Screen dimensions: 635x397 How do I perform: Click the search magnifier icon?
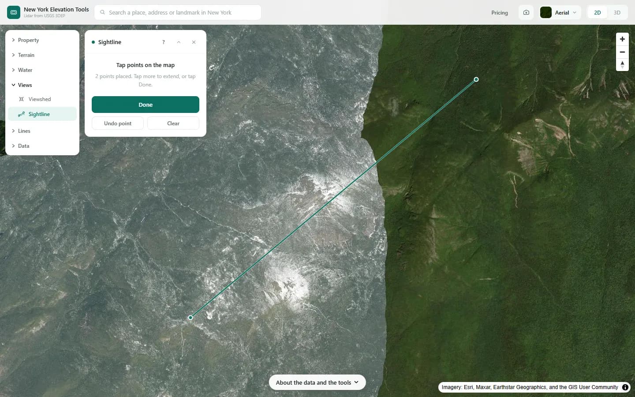point(102,12)
